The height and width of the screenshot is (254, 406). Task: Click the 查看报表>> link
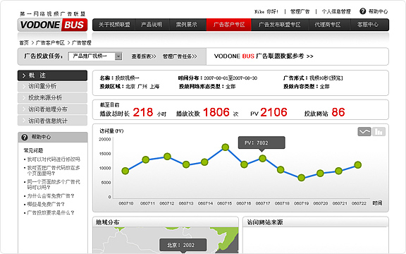[x=144, y=56]
